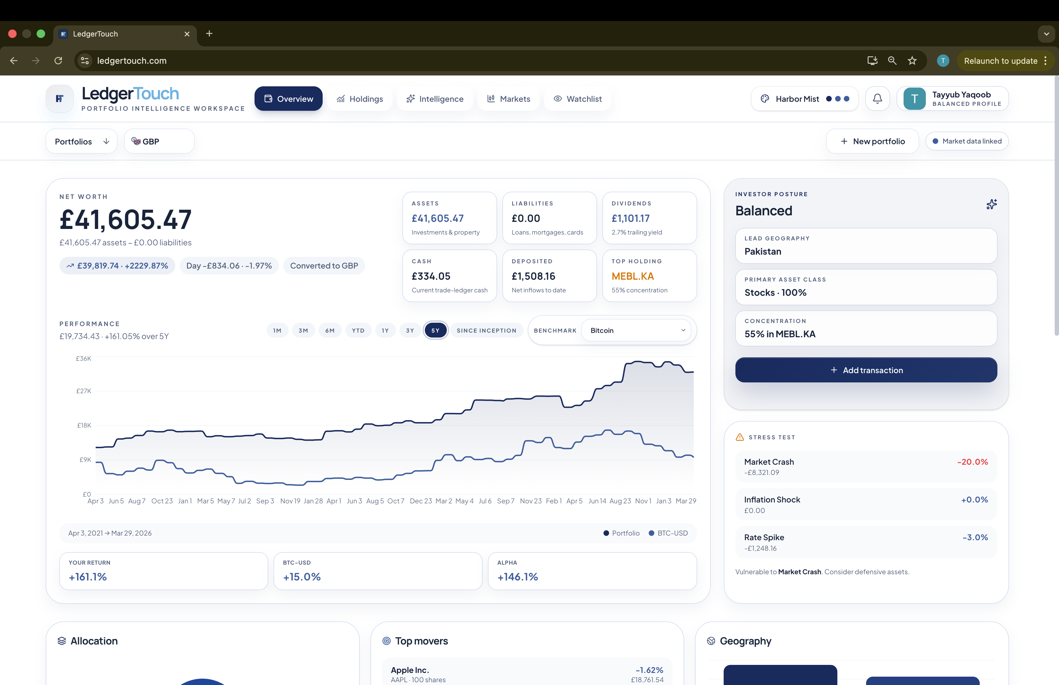Toggle the Portfolio series in the chart legend
The width and height of the screenshot is (1059, 685).
point(621,533)
